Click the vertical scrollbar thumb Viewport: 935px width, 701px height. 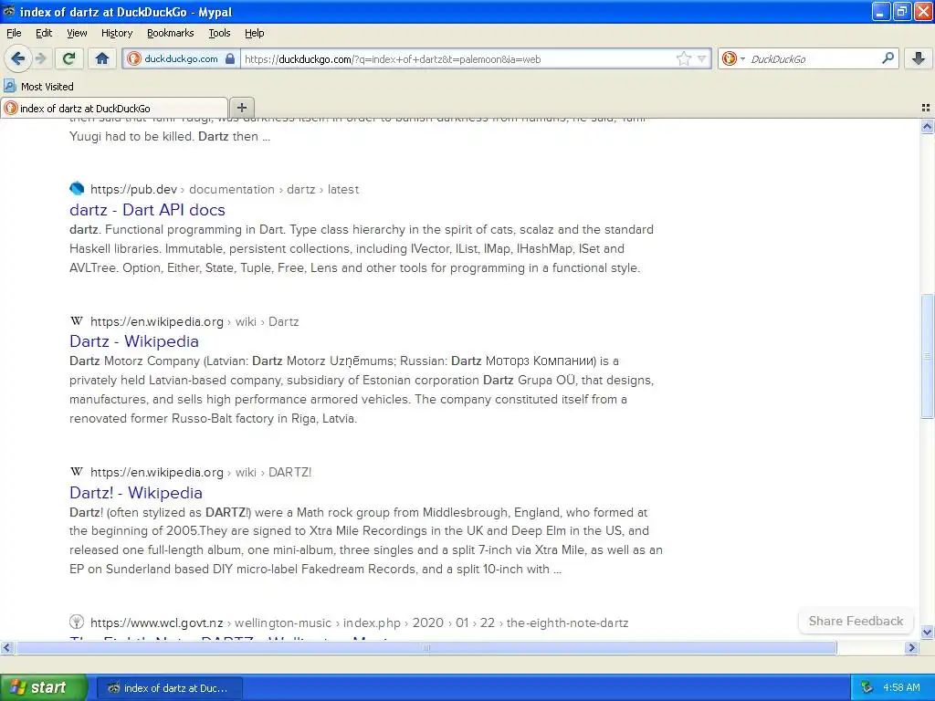[x=927, y=357]
